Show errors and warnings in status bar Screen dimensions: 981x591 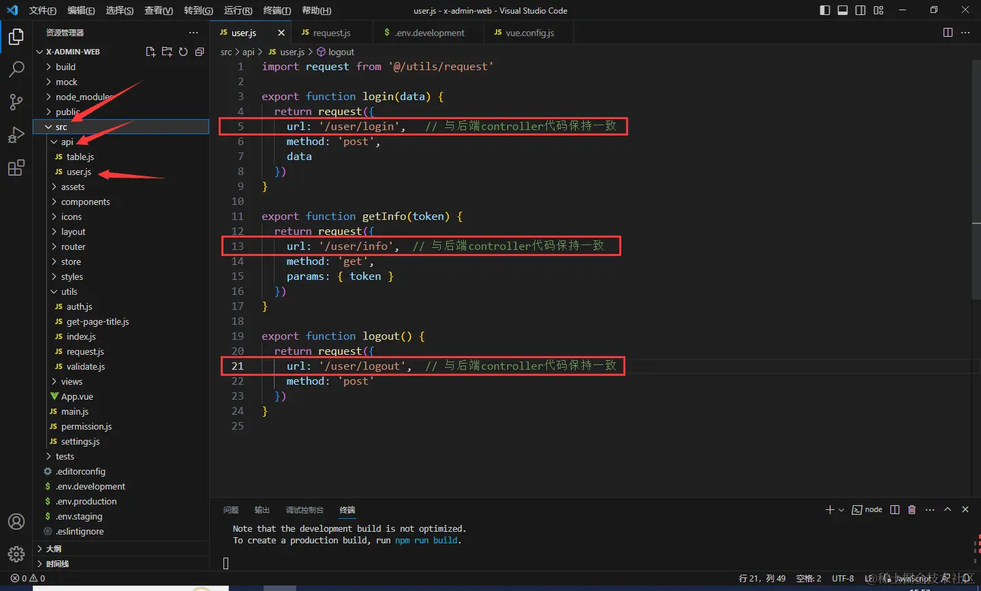click(28, 578)
